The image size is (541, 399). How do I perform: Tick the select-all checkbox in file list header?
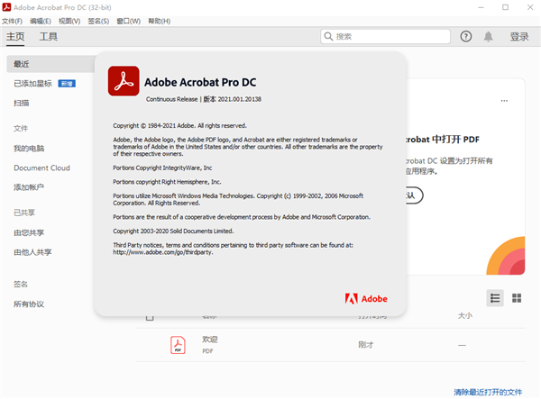coord(150,317)
